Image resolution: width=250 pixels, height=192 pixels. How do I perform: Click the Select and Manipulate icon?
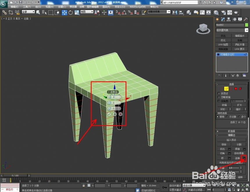point(104,13)
